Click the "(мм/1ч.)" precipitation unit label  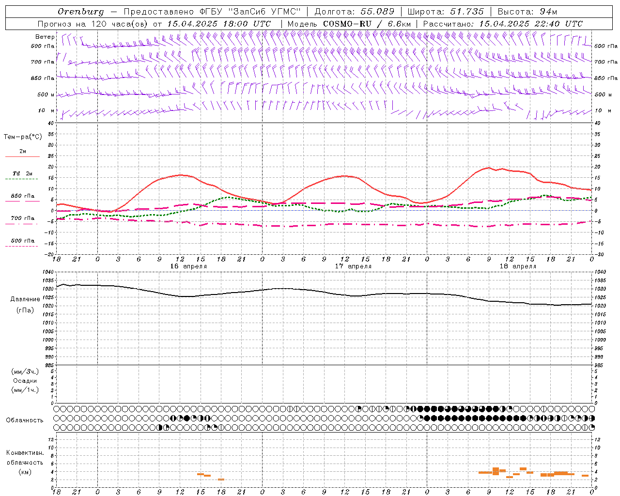click(x=26, y=390)
